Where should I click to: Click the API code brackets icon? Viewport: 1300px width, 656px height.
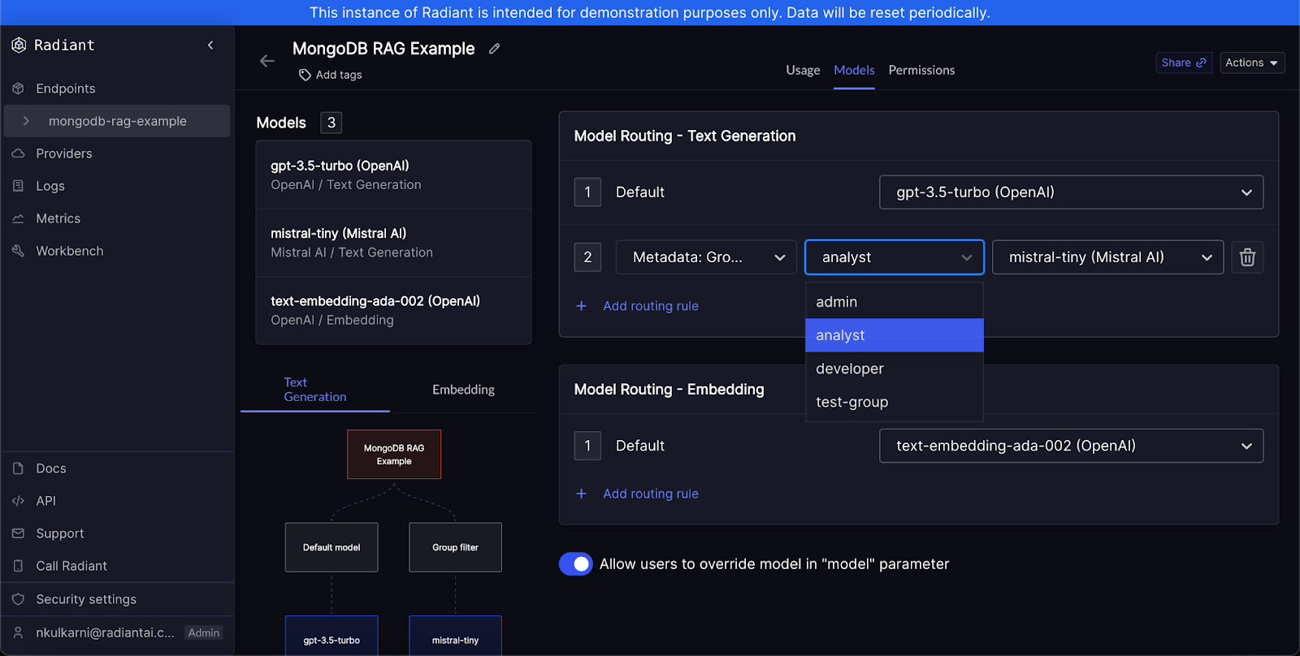coord(19,501)
